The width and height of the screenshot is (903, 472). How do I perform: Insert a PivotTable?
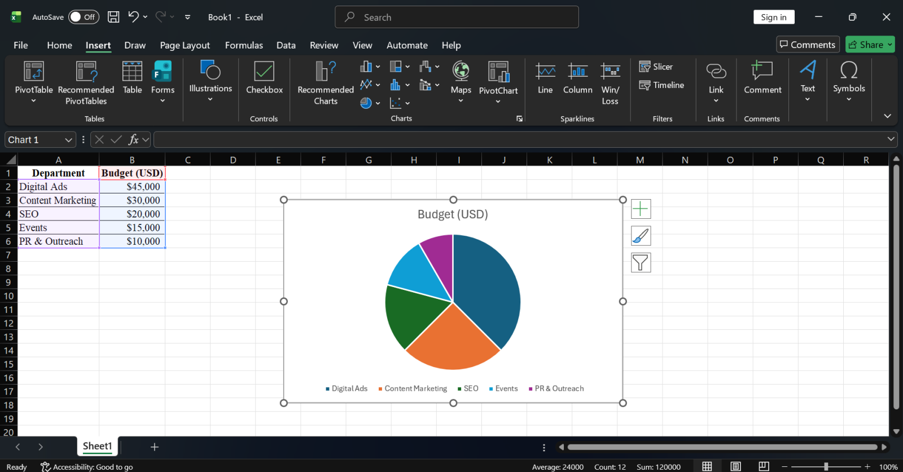[34, 82]
